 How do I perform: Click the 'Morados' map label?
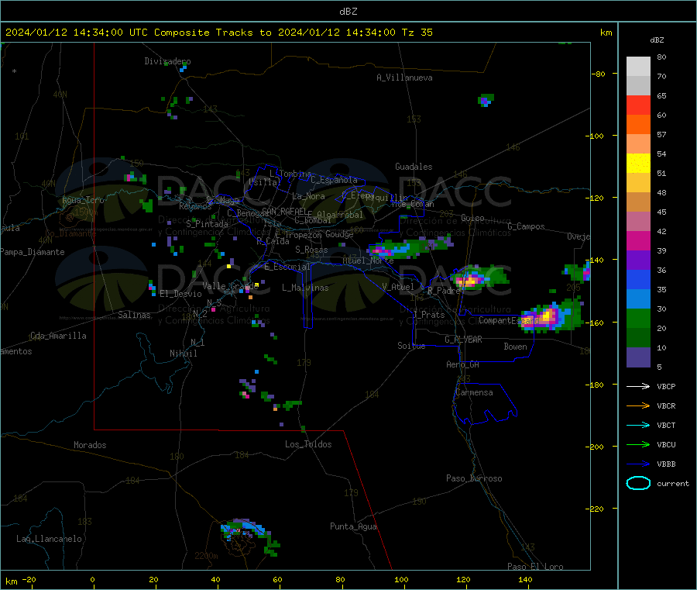click(91, 445)
